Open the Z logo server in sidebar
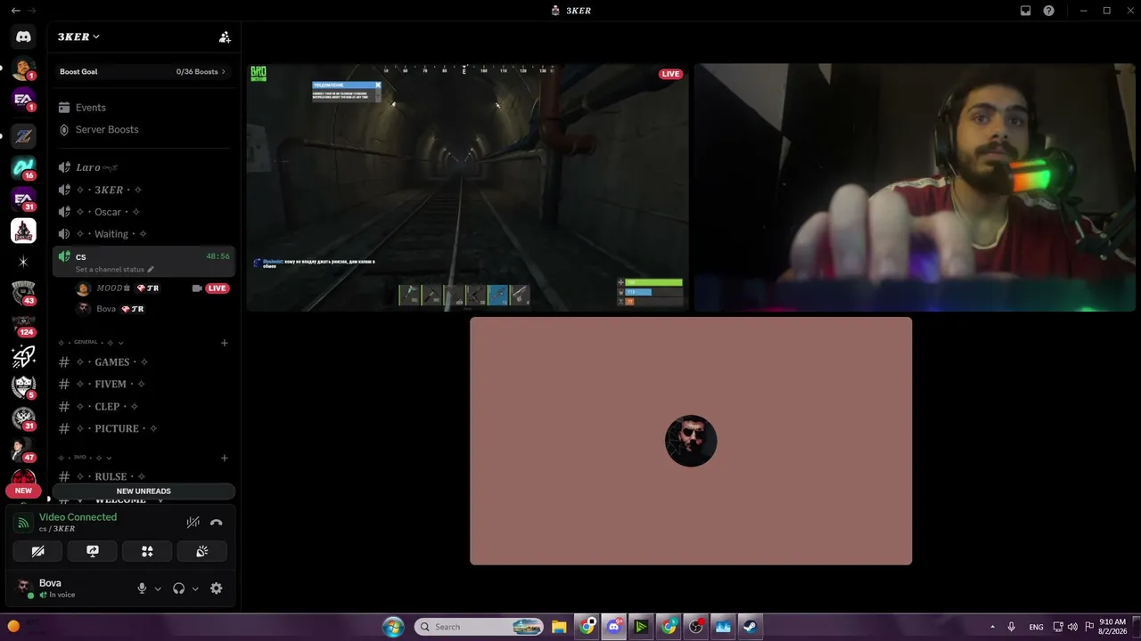Image resolution: width=1141 pixels, height=641 pixels. coord(23,136)
